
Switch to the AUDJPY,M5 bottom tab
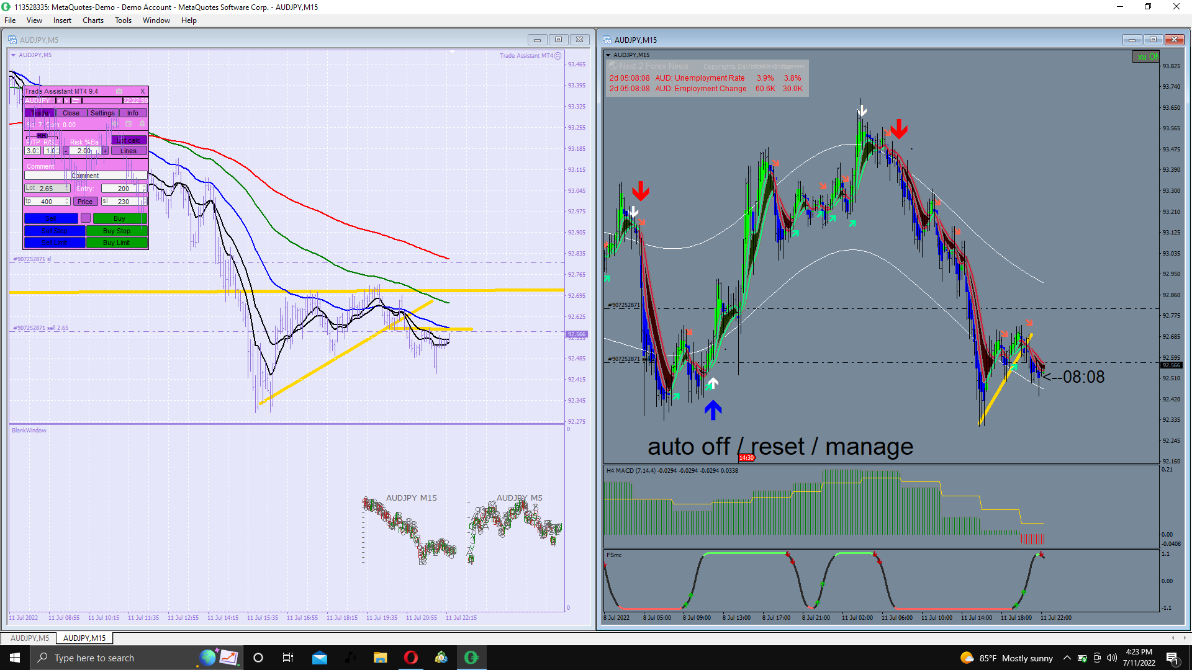coord(29,638)
